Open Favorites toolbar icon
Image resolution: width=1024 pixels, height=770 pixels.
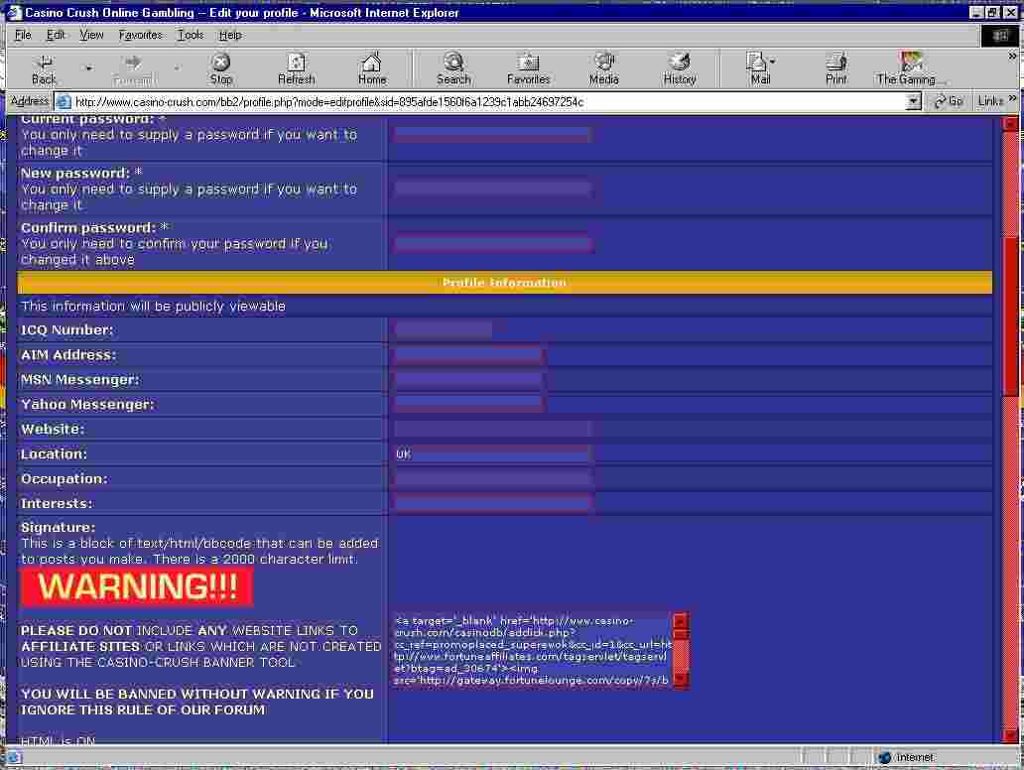coord(528,64)
